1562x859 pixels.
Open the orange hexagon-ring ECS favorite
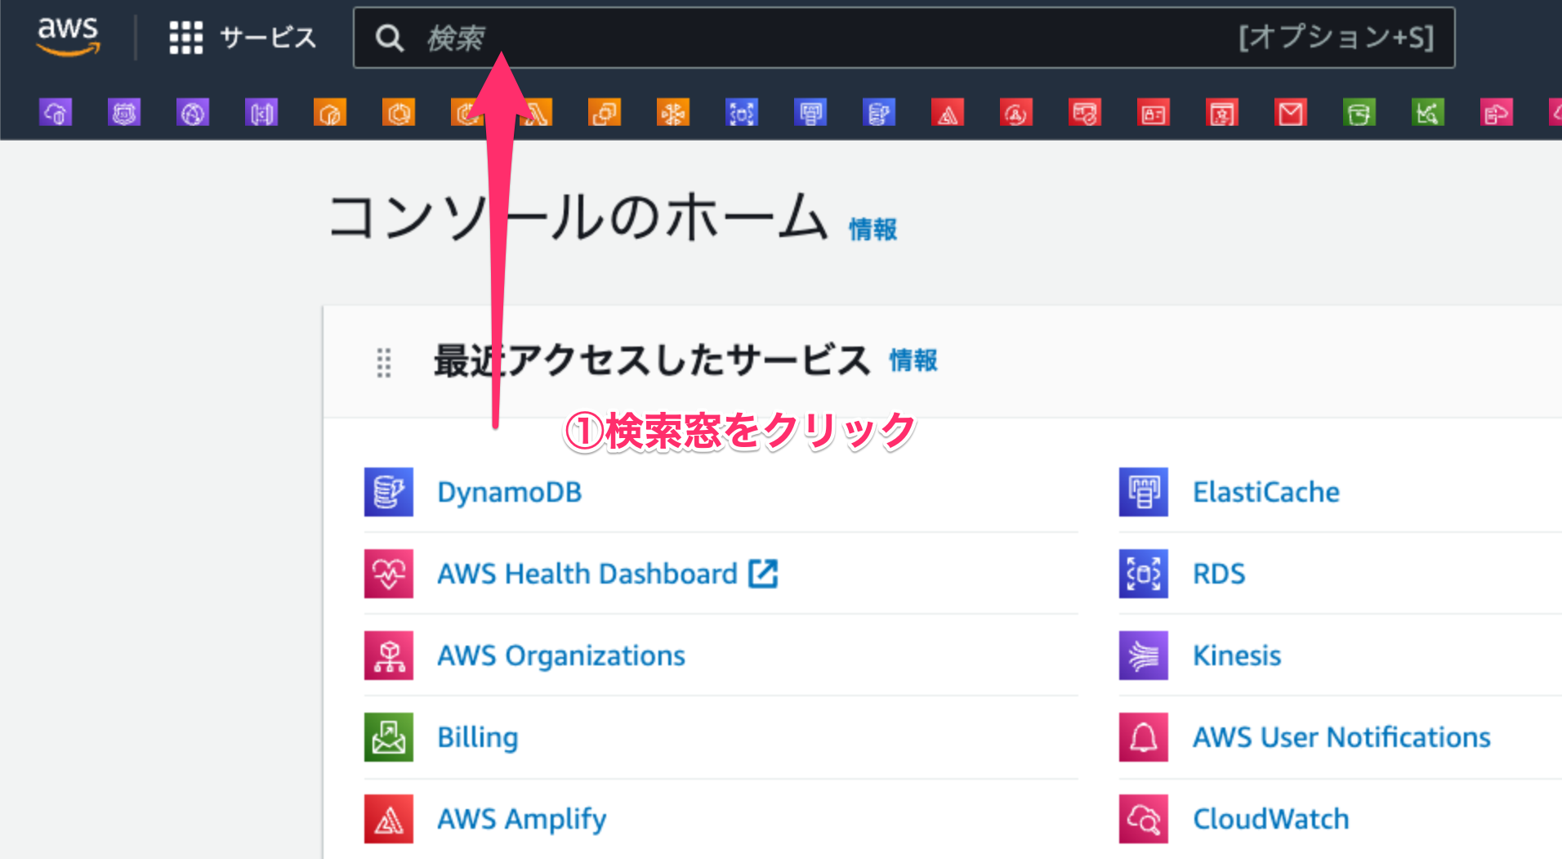(399, 113)
